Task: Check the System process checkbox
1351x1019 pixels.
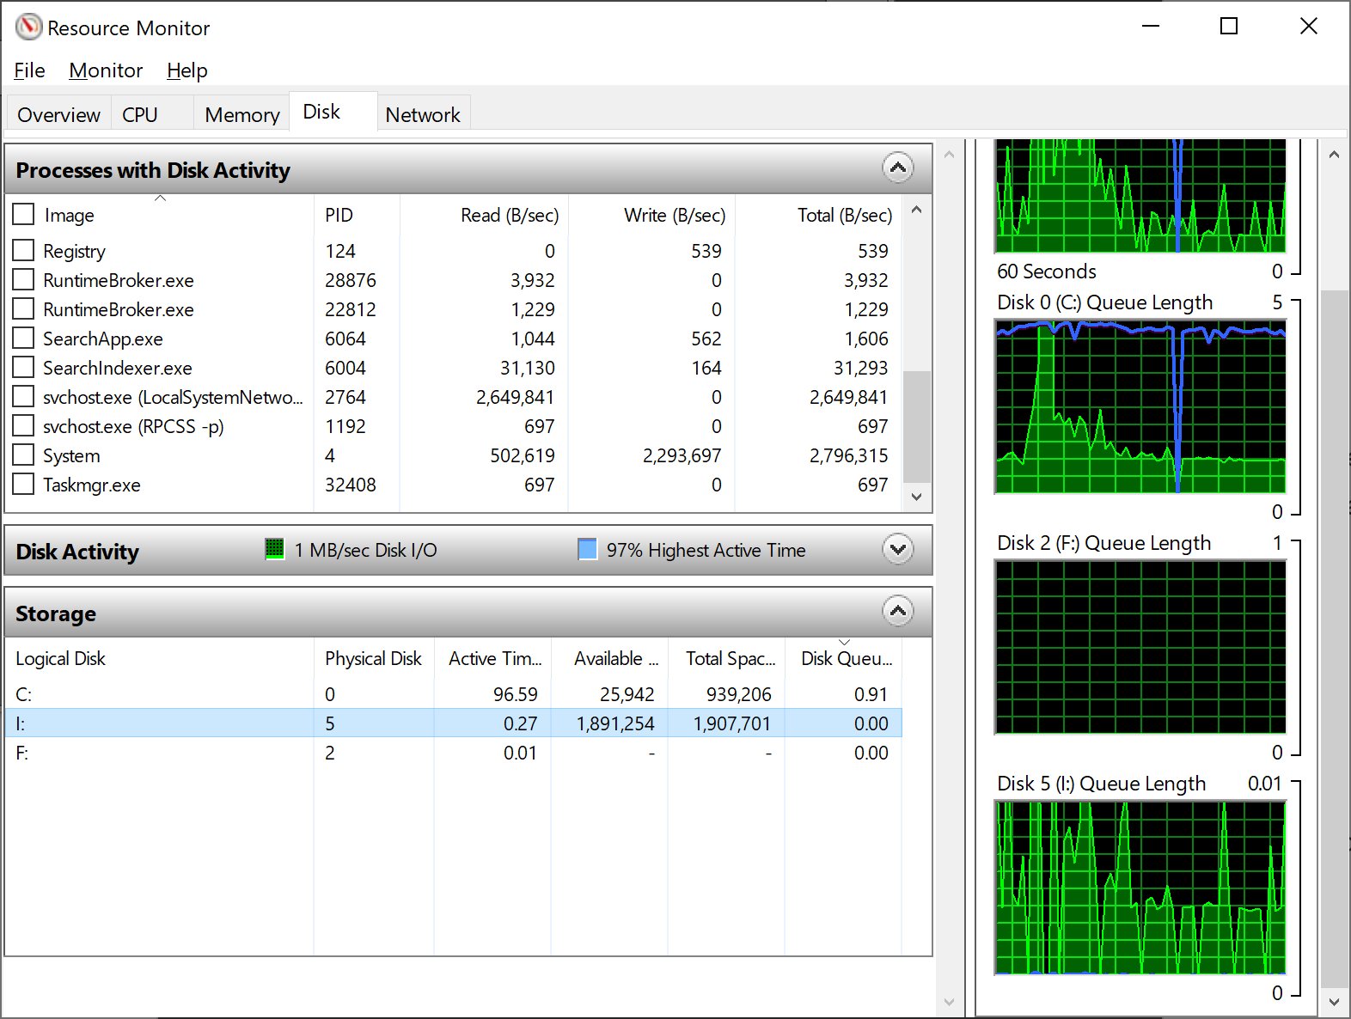Action: (x=24, y=455)
